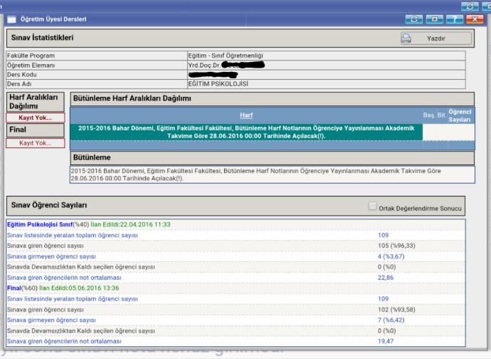
Task: Click the Bütünleme box text starting 2015-2016 Bahar Dönemi
Action: [255, 175]
